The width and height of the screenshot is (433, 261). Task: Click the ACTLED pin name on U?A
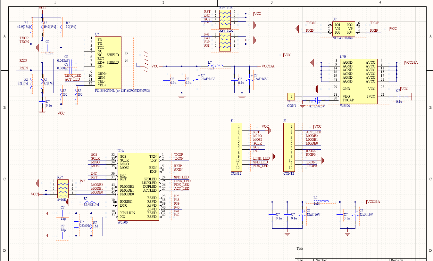pyautogui.click(x=150, y=191)
